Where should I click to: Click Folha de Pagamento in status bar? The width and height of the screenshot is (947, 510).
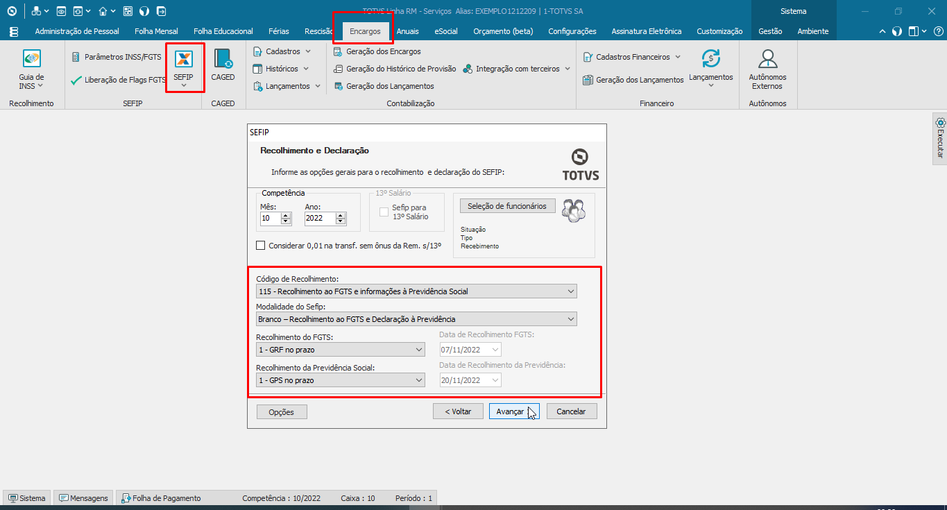(x=161, y=498)
